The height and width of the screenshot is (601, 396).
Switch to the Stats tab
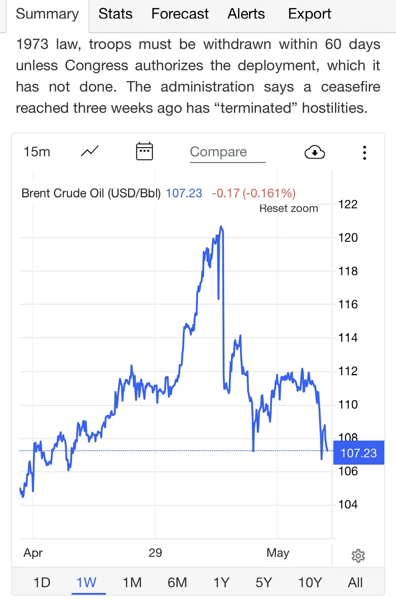tap(115, 14)
